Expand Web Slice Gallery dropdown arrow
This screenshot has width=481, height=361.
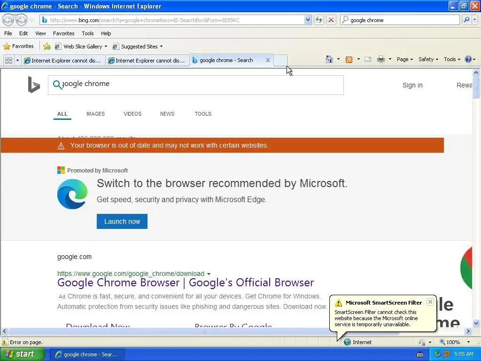(x=106, y=47)
